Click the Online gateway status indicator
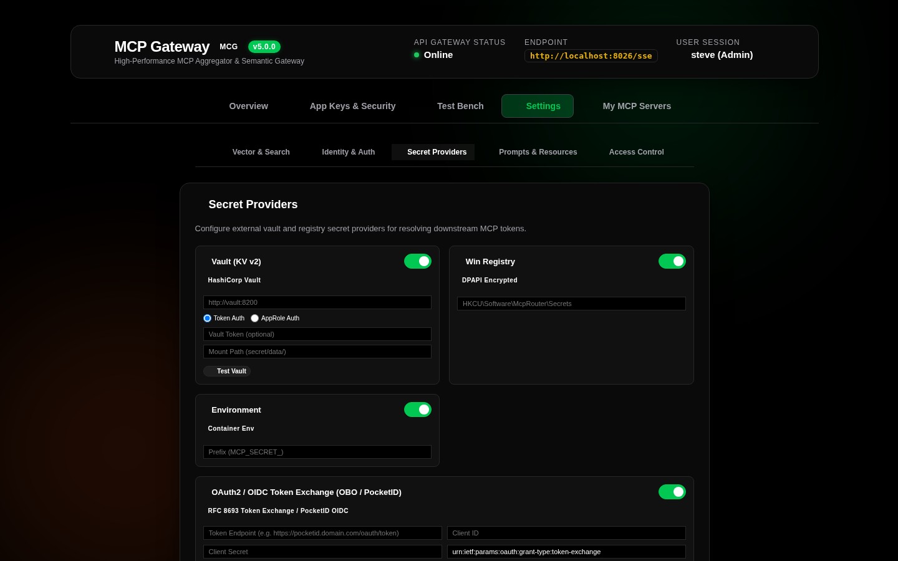The width and height of the screenshot is (898, 561). [433, 55]
